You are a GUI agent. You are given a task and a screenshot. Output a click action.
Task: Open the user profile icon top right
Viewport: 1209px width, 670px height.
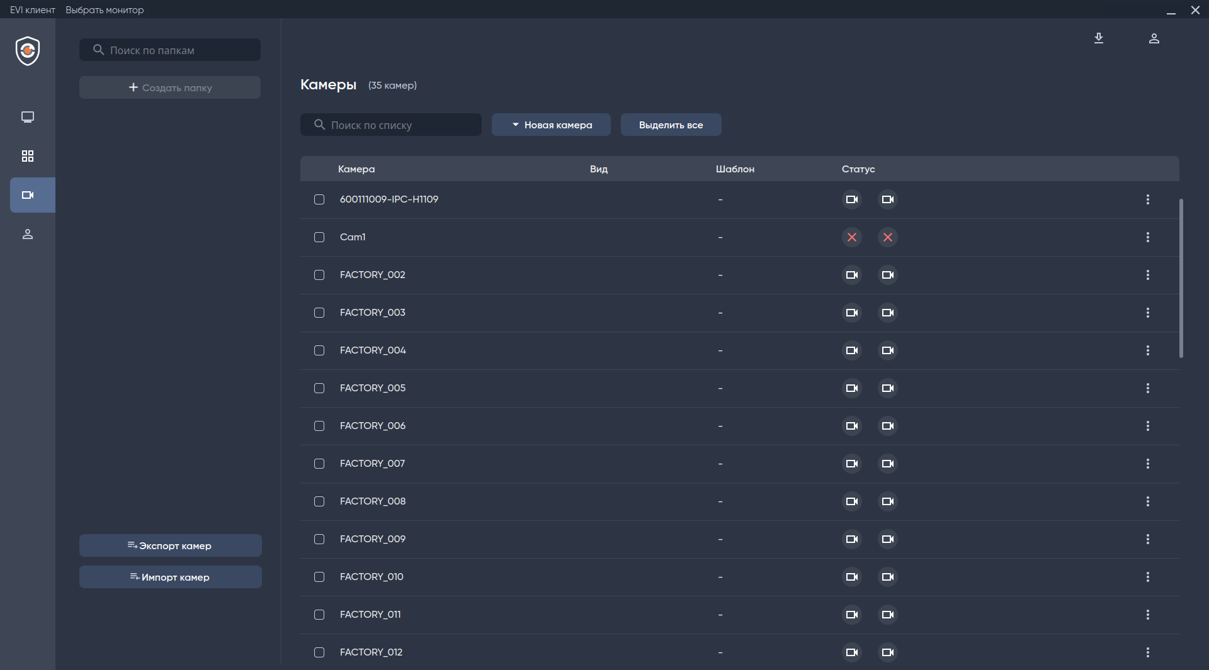coord(1154,38)
